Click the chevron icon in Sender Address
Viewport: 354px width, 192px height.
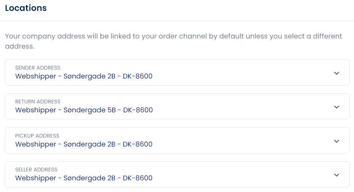pyautogui.click(x=337, y=73)
